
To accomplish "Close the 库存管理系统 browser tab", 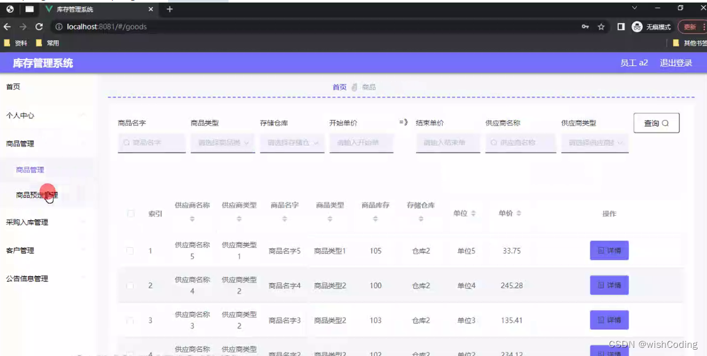I will tap(150, 9).
